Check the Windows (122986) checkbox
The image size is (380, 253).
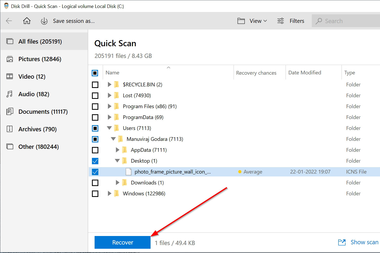[95, 194]
